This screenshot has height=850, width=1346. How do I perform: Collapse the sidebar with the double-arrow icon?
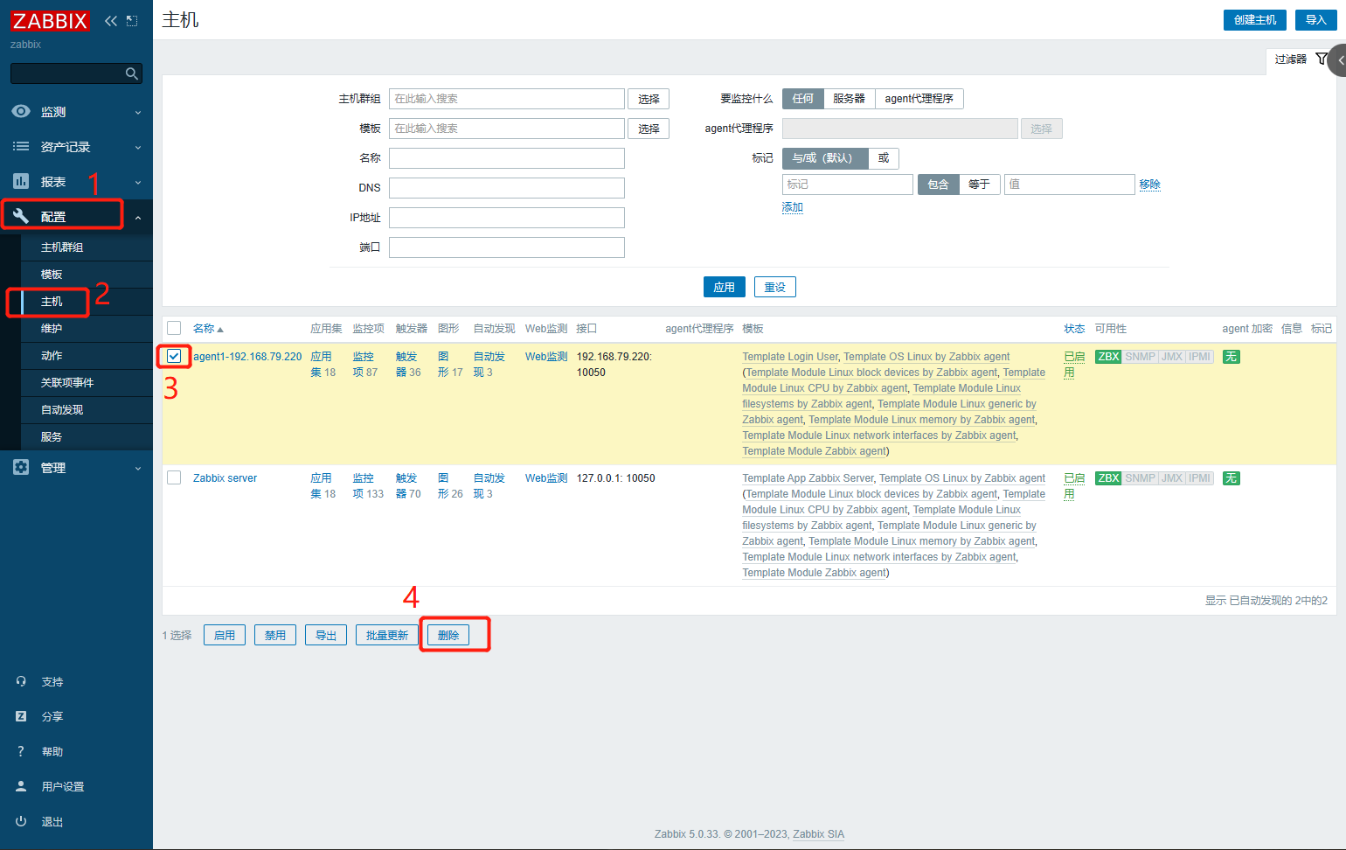pyautogui.click(x=111, y=20)
